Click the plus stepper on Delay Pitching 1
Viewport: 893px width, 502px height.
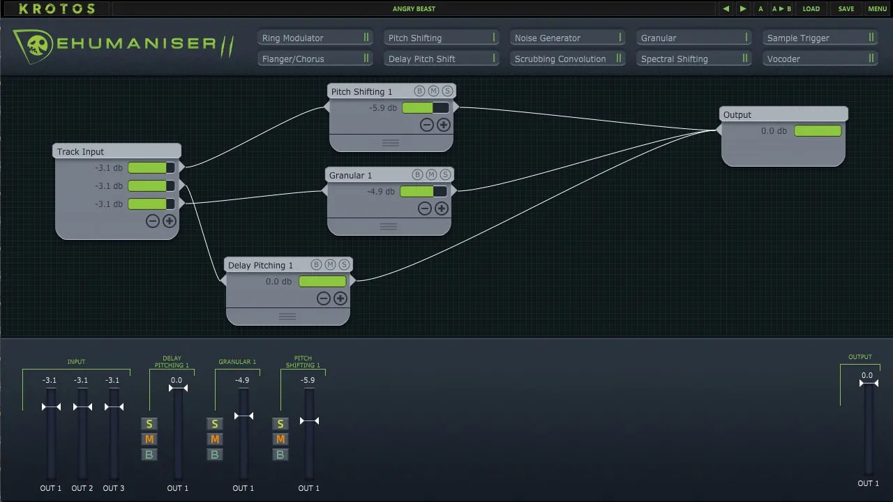coord(340,298)
